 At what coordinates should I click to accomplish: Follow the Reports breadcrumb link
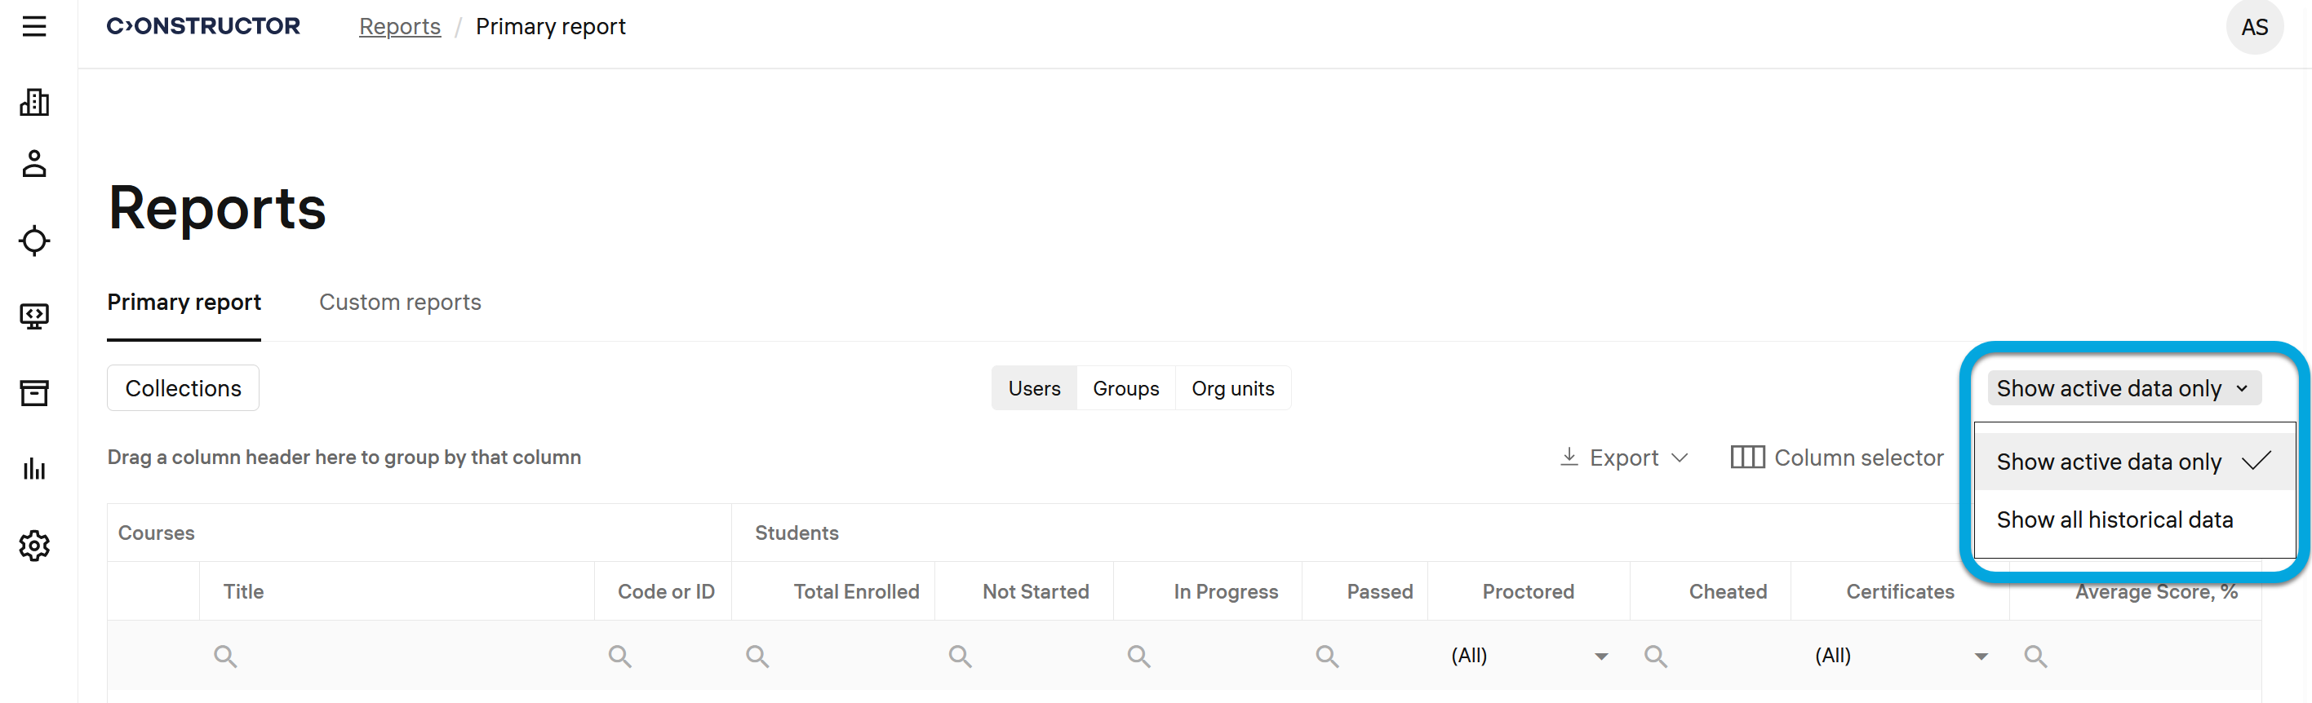coord(399,27)
